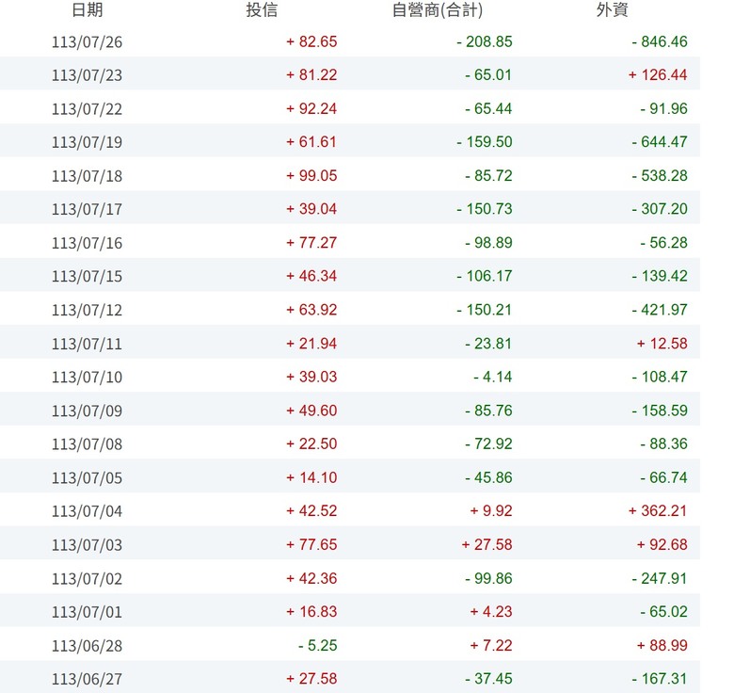Click 自營商 value +27.58 on 07/03
This screenshot has height=693, width=734.
point(487,544)
